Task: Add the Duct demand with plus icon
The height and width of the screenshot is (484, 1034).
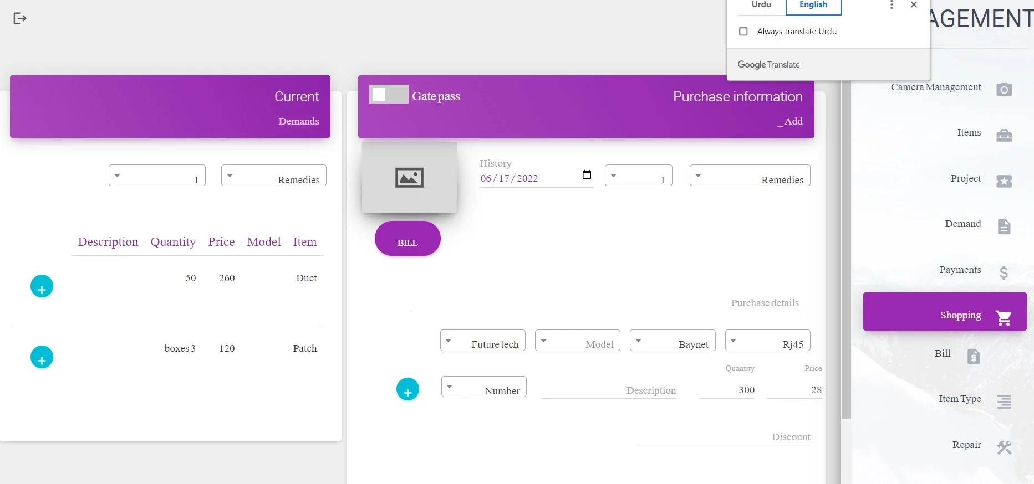Action: pyautogui.click(x=42, y=286)
